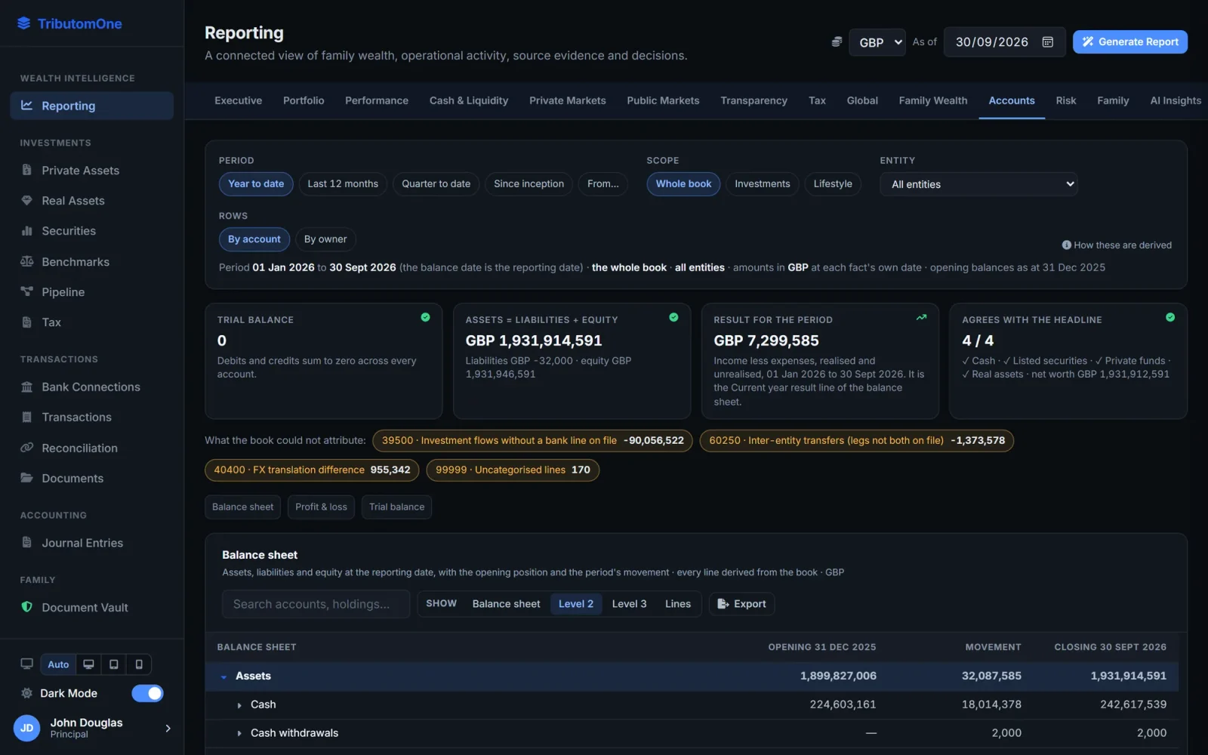Viewport: 1208px width, 755px height.
Task: Switch rows to By owner
Action: point(325,239)
